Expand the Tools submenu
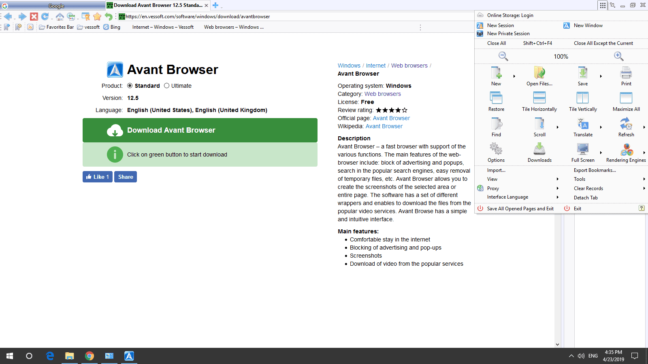The image size is (648, 364). point(605,179)
